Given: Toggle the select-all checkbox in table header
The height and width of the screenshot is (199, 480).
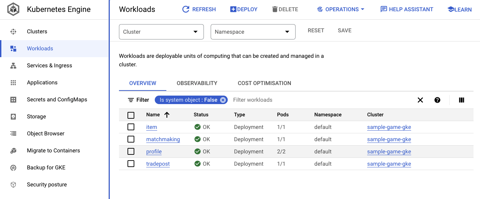Looking at the screenshot, I should [x=131, y=115].
